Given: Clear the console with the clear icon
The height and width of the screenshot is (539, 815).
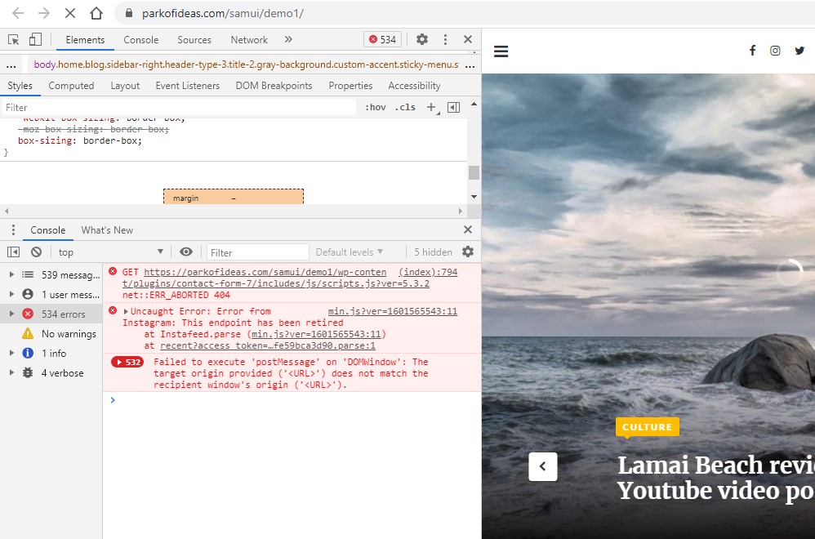Looking at the screenshot, I should click(36, 252).
